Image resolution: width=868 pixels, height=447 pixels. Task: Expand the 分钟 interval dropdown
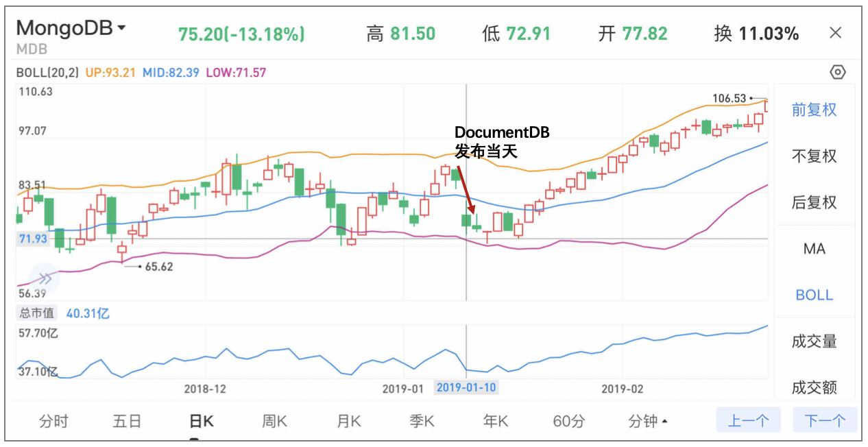coord(648,421)
